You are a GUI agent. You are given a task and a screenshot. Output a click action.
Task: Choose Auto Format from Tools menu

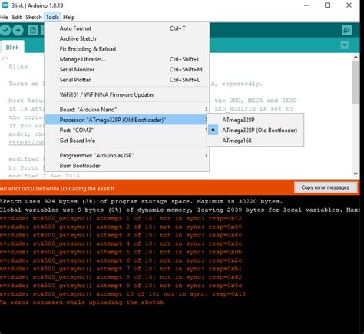point(127,28)
